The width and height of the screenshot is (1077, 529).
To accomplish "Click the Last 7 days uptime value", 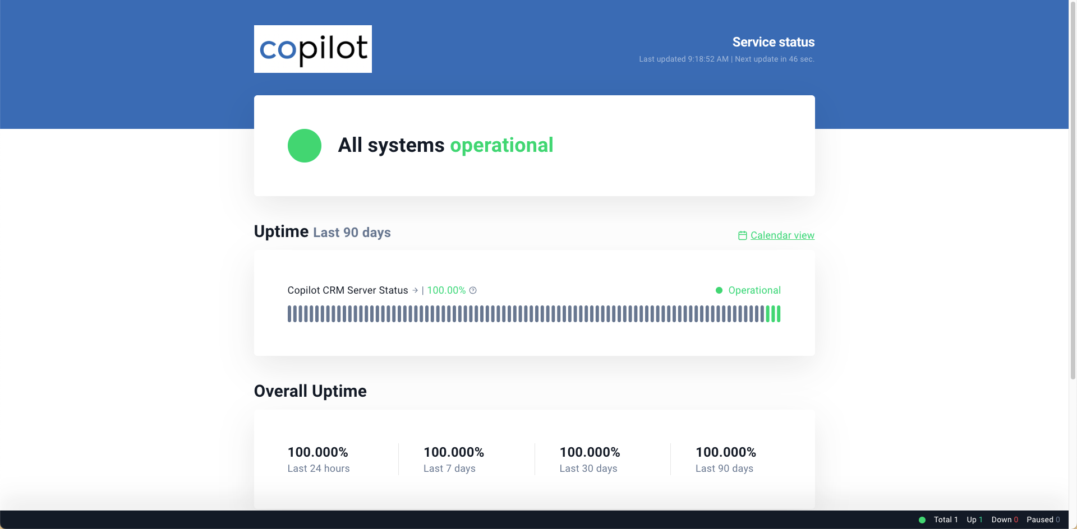I will [x=454, y=452].
